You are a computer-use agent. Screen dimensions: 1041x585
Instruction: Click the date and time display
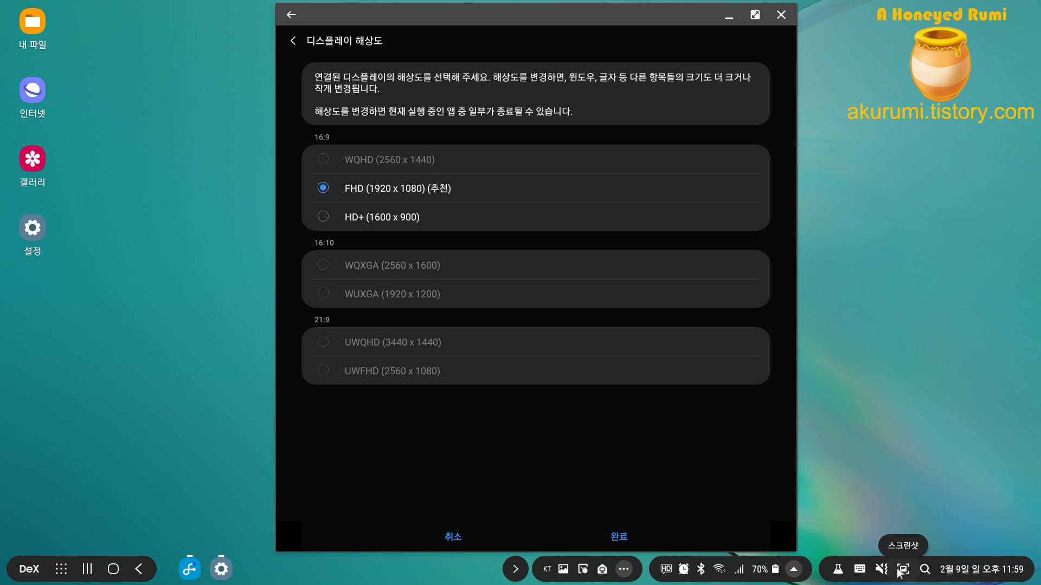coord(981,569)
